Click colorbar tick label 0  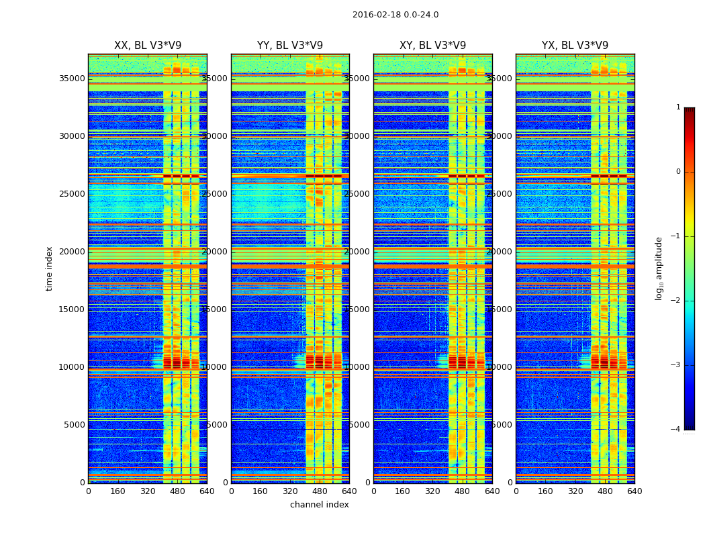[x=678, y=172]
